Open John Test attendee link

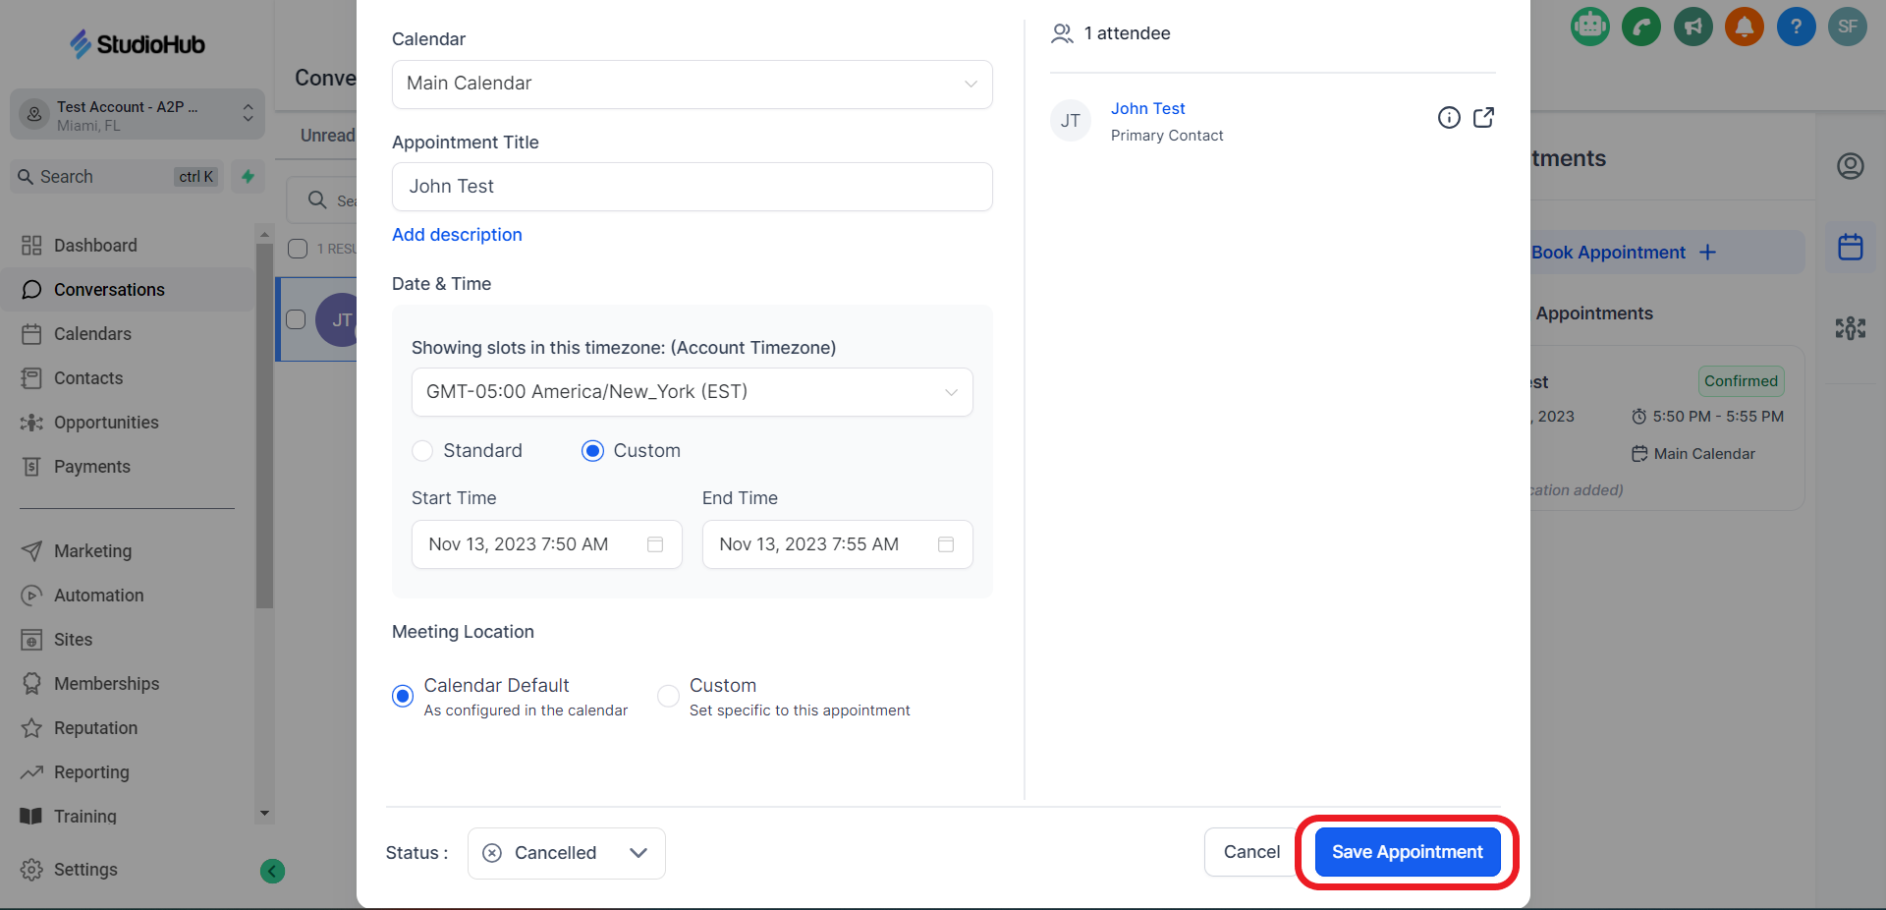[1147, 108]
